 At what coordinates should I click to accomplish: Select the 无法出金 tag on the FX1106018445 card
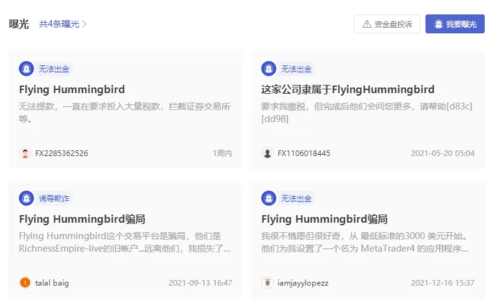pos(296,69)
